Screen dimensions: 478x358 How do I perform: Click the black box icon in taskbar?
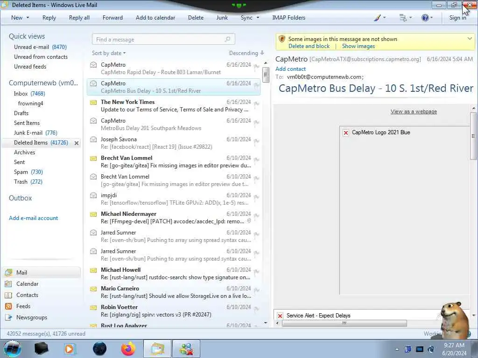tap(41, 349)
